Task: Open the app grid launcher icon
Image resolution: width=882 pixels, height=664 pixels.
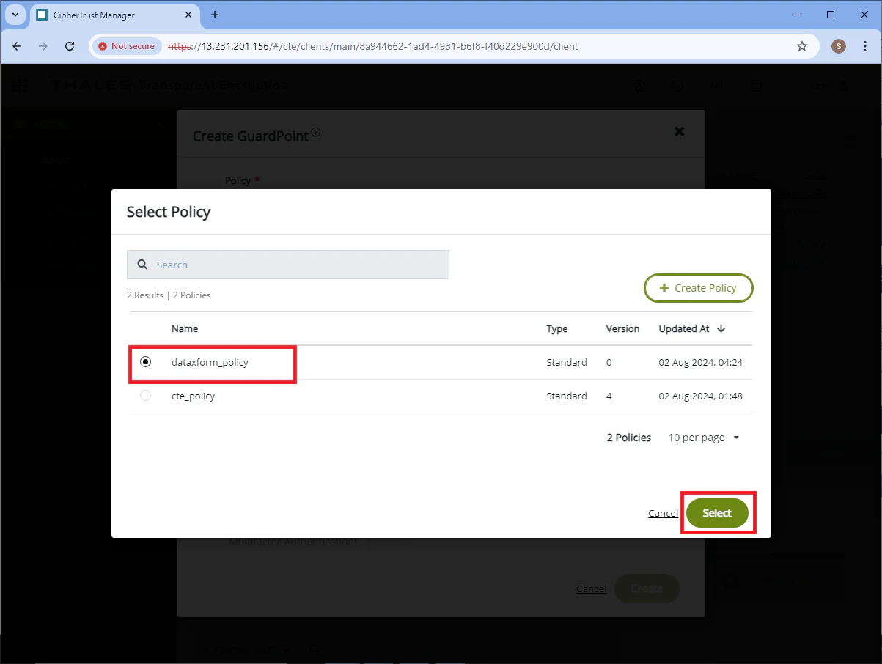Action: tap(19, 86)
